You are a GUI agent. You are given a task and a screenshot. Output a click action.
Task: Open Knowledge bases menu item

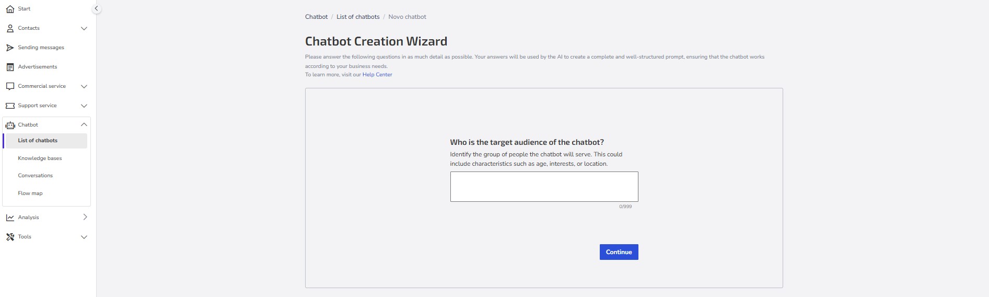pos(40,158)
